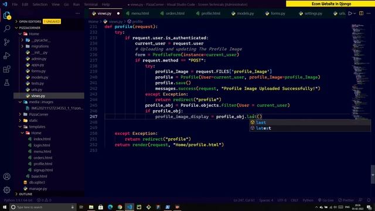Click the Go Live status bar item
375x211 pixels.
pos(326,200)
